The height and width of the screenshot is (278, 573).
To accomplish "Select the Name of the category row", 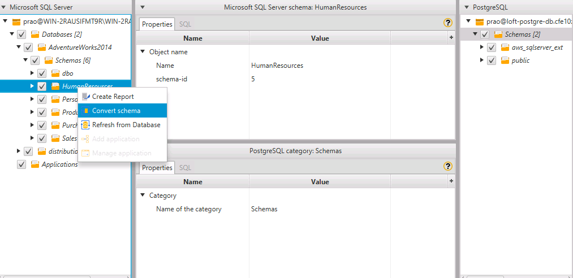I will [x=295, y=210].
